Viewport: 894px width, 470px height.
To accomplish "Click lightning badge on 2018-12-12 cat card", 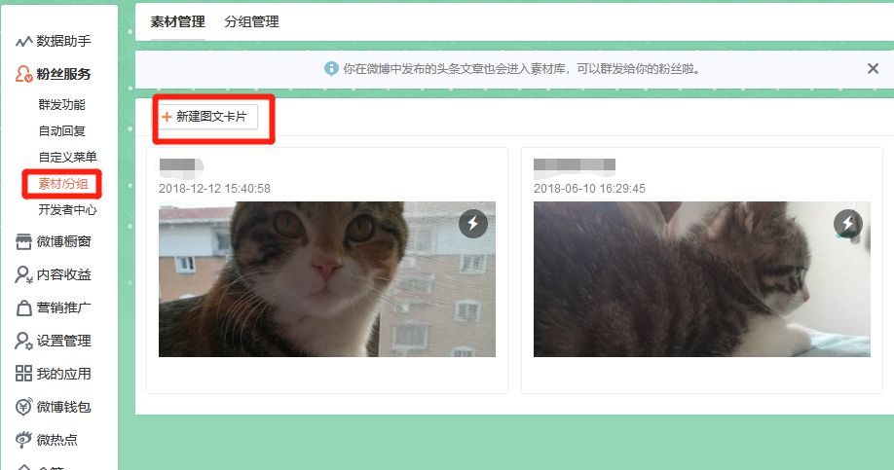I will (473, 223).
